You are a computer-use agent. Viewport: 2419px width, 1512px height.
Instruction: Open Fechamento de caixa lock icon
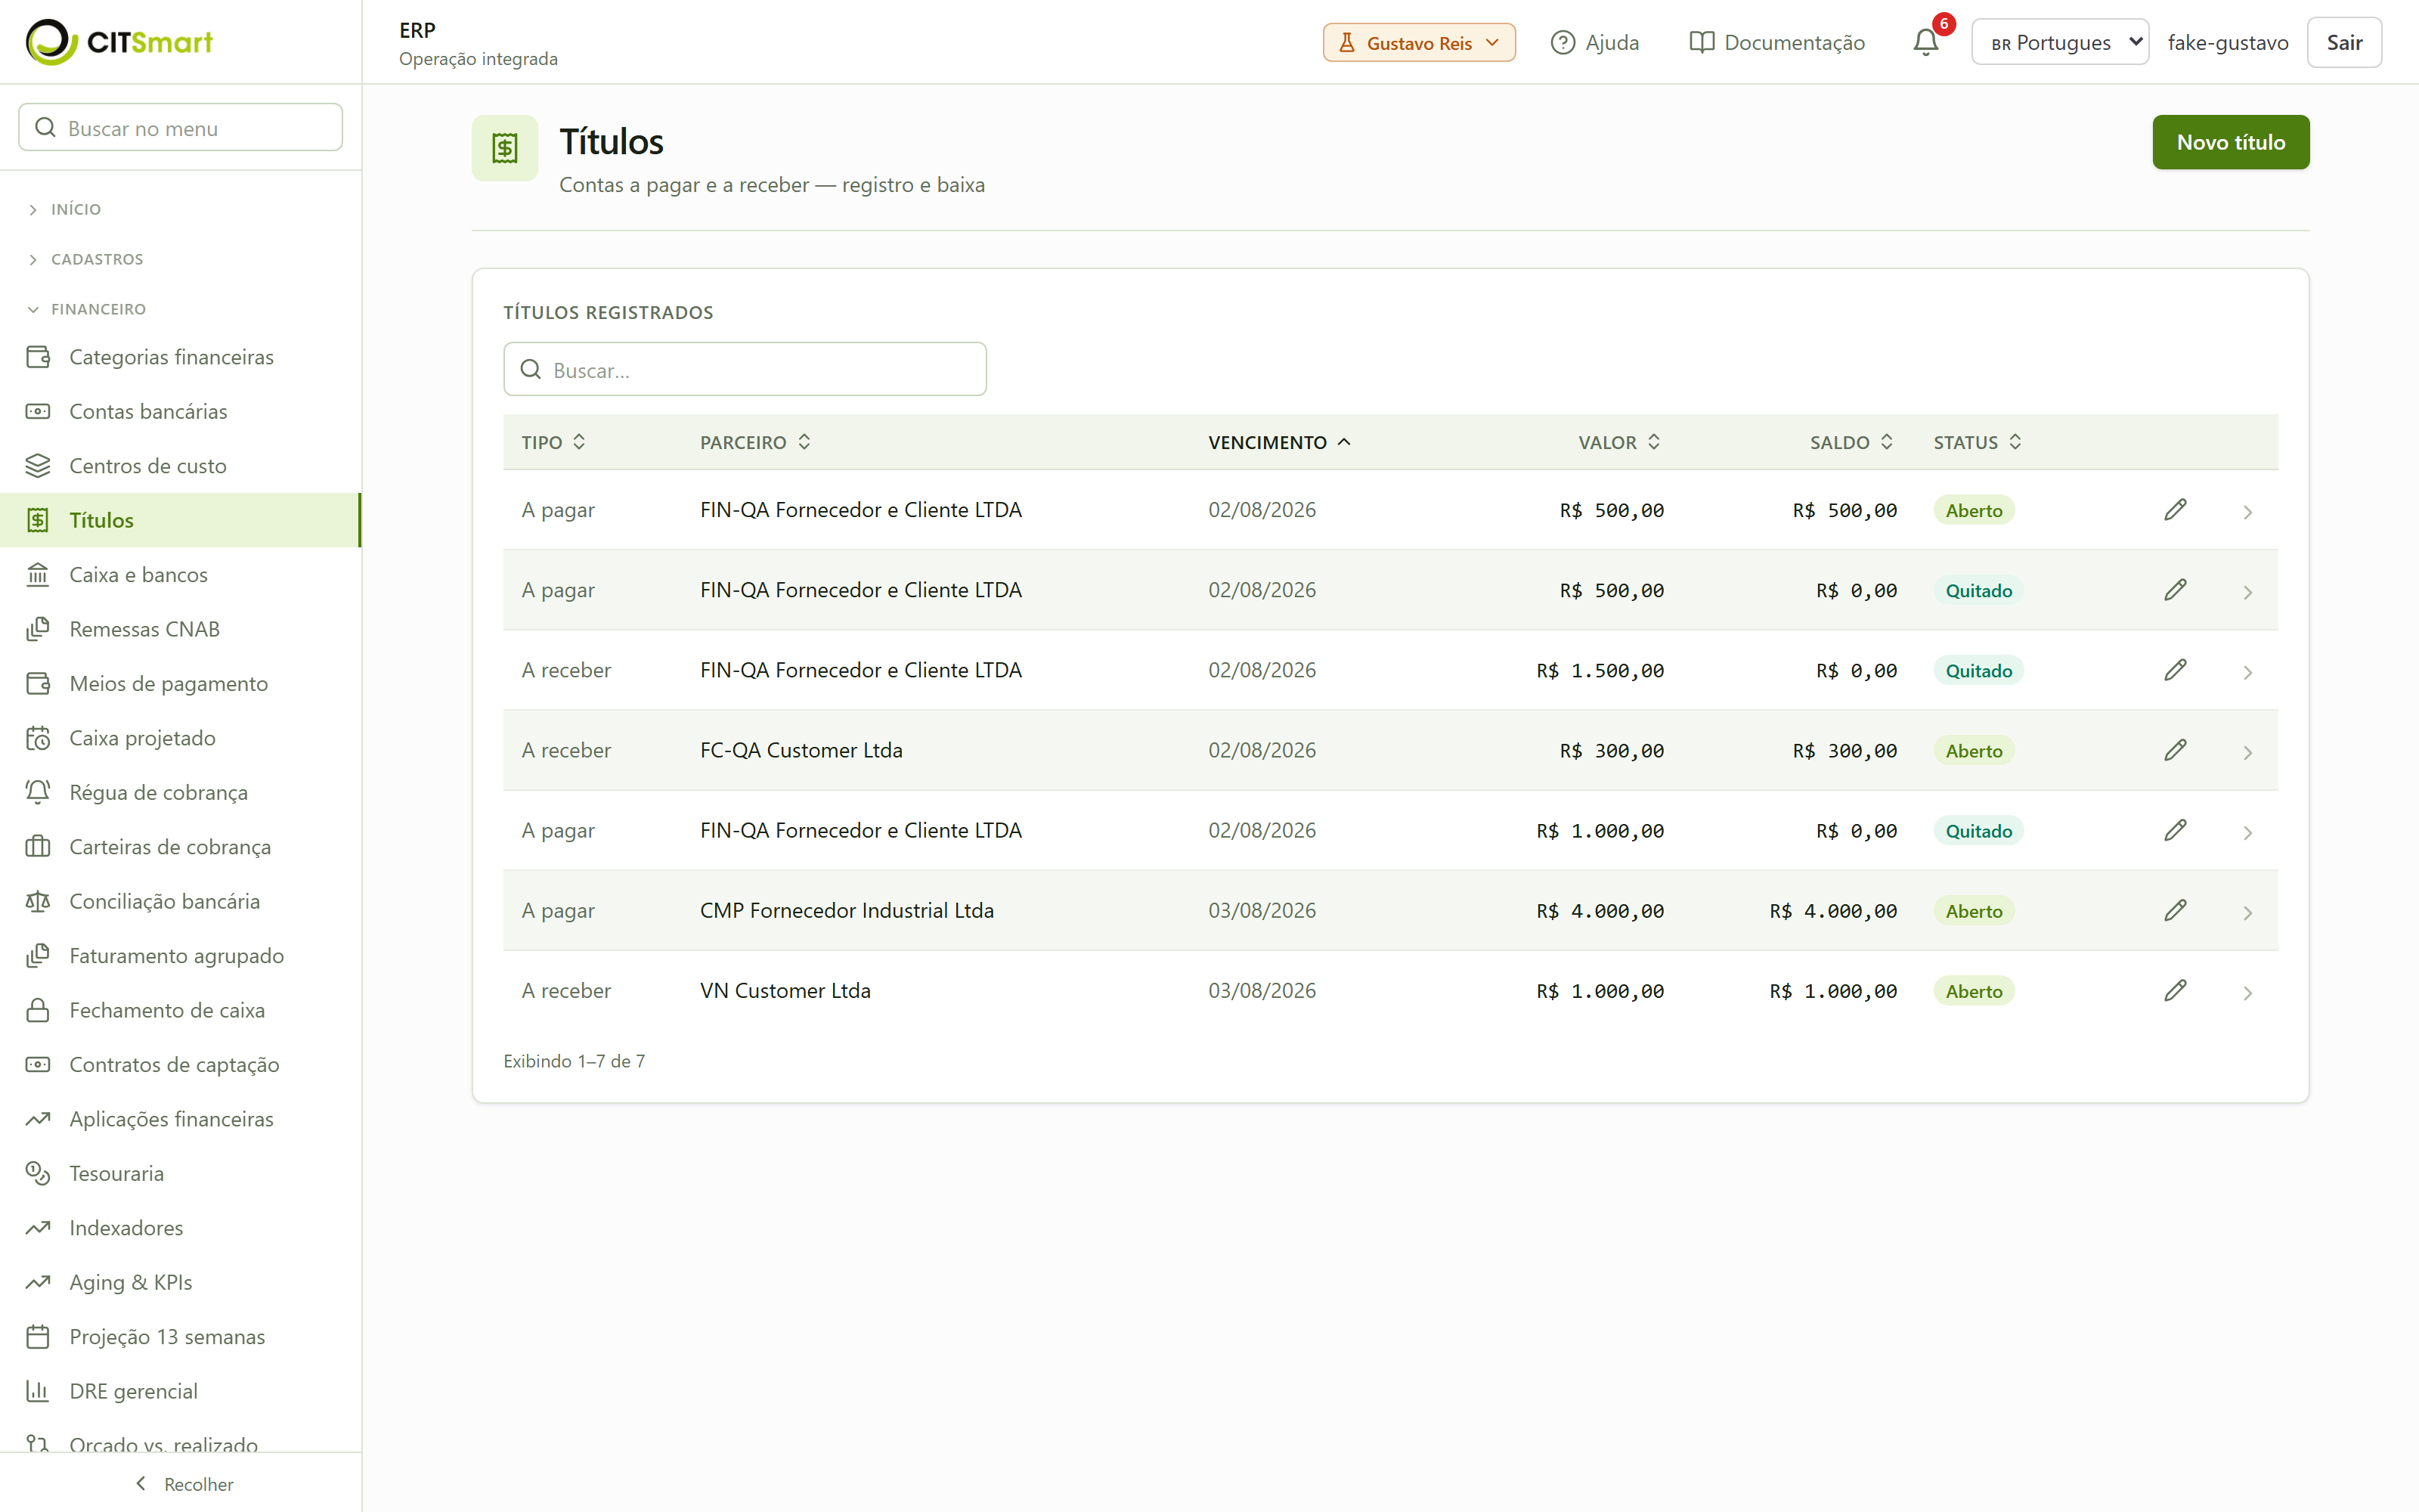point(38,1010)
